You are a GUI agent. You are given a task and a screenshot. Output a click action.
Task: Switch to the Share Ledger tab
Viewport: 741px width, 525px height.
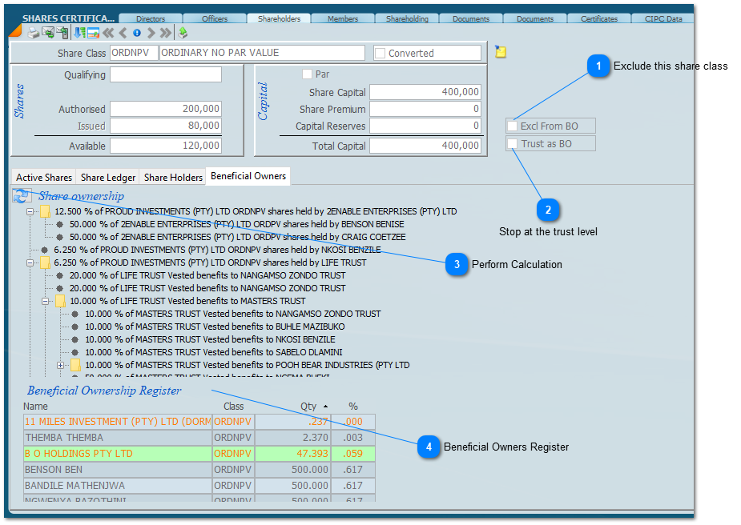click(107, 178)
